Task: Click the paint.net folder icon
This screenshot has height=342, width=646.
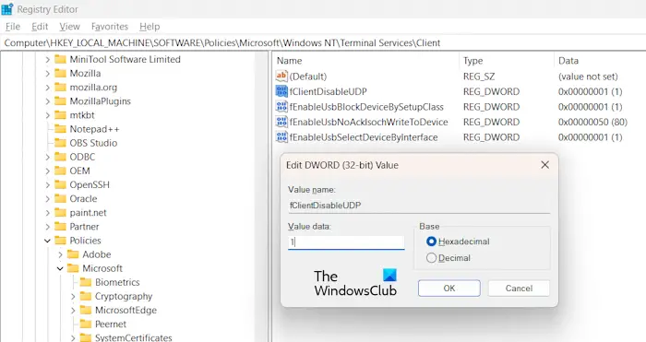Action: (x=60, y=213)
